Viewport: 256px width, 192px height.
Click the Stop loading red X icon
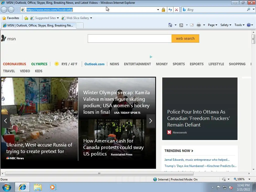pyautogui.click(x=176, y=10)
